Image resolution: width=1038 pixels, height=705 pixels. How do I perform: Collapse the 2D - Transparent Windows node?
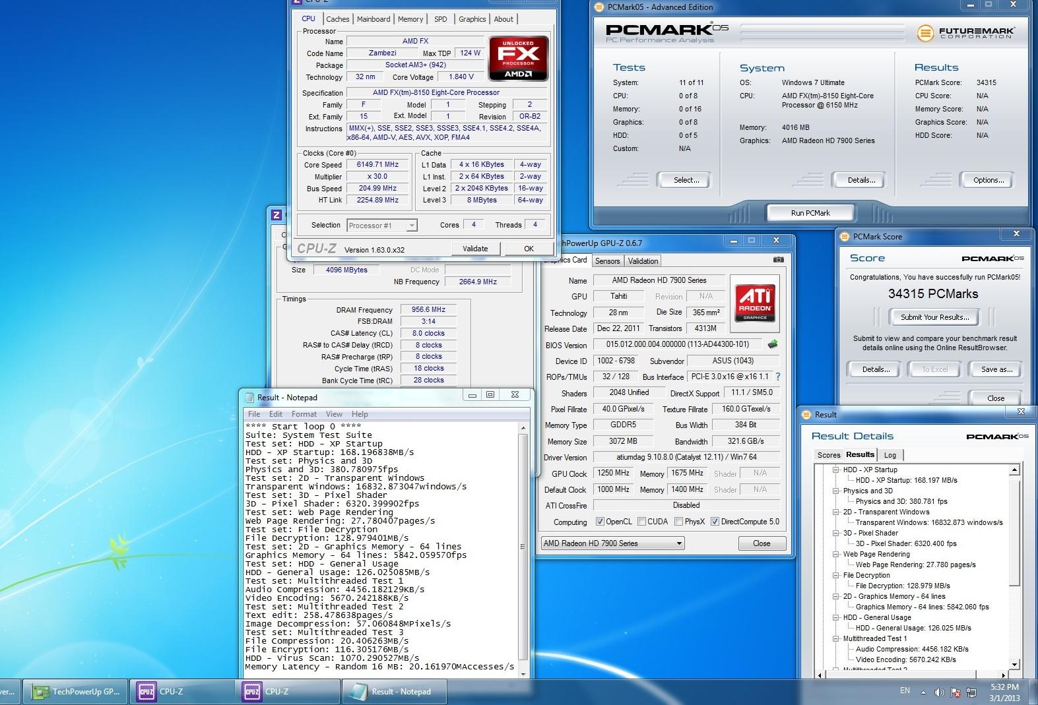pos(835,512)
